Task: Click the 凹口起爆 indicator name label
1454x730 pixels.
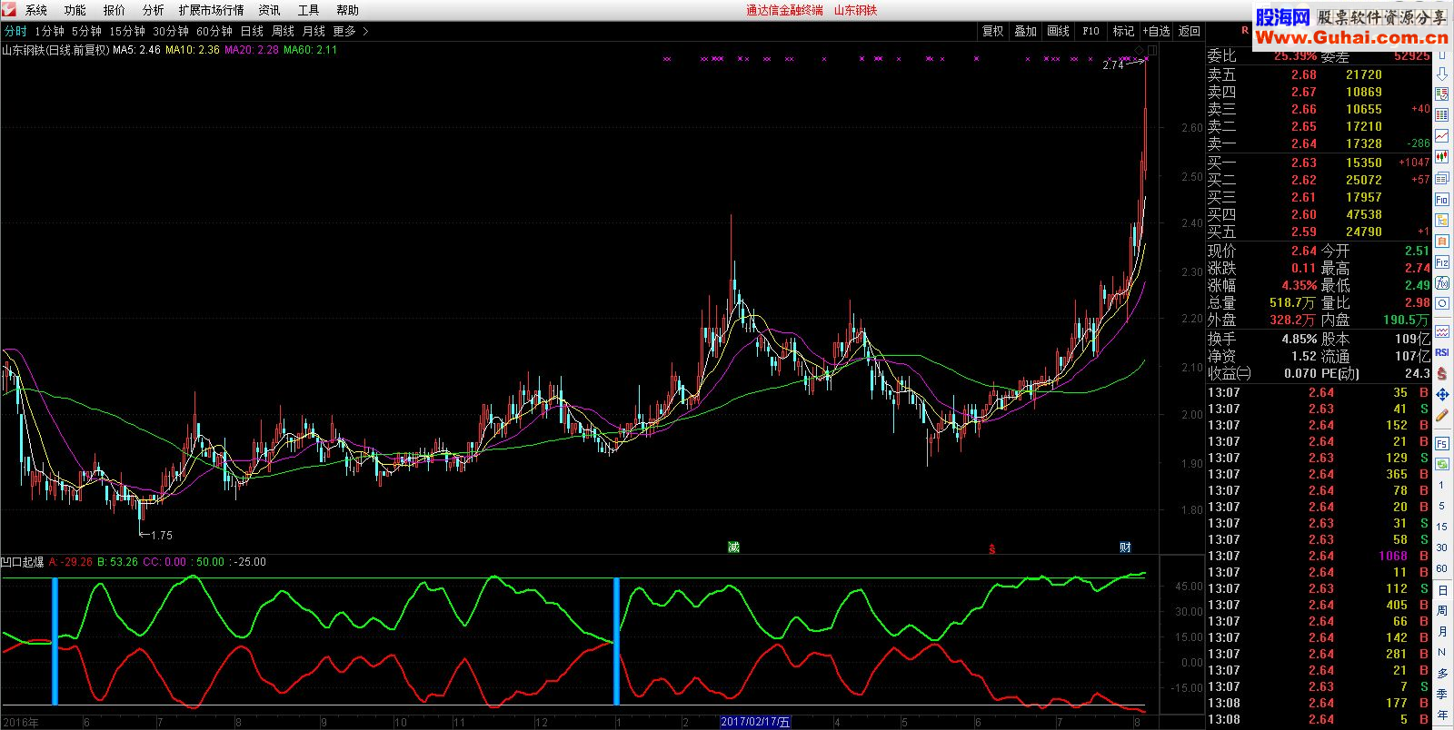Action: (x=23, y=562)
